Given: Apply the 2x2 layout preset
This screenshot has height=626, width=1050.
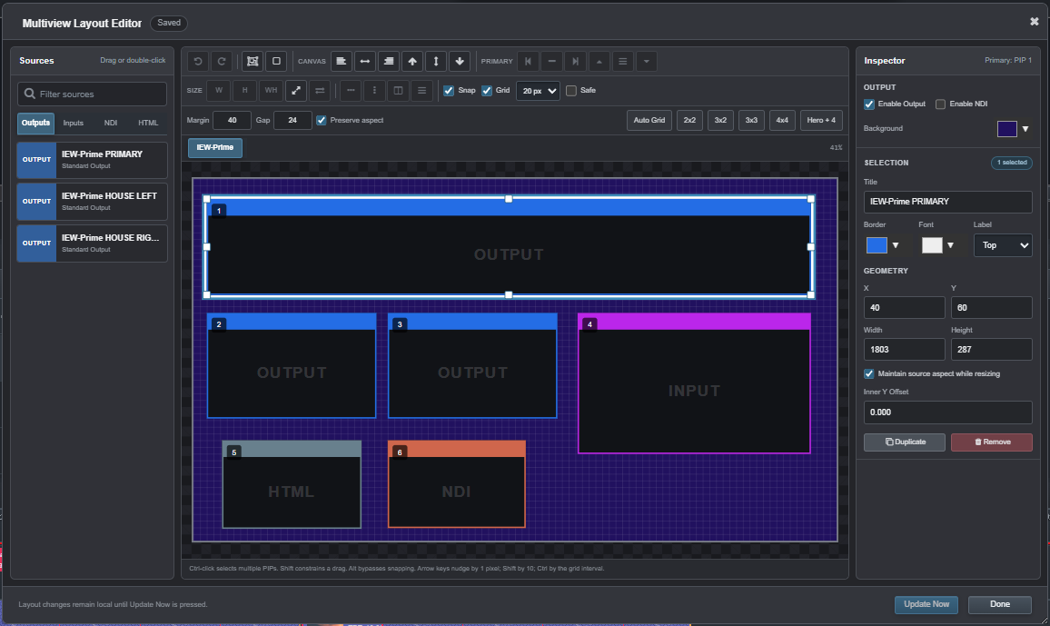Looking at the screenshot, I should click(689, 121).
